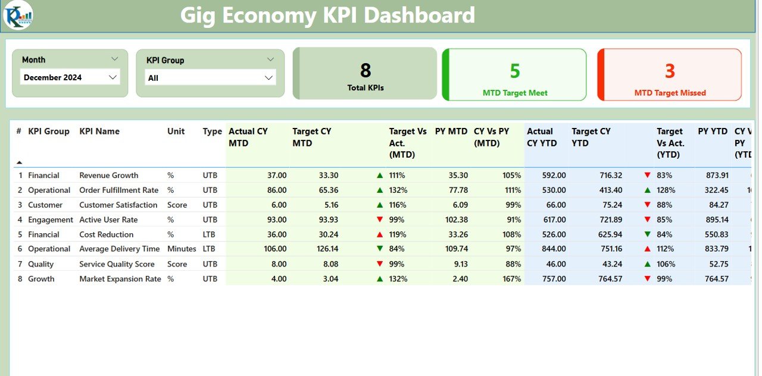Click red up arrow in Average Delivery Time YTD
The width and height of the screenshot is (762, 376).
[x=647, y=249]
